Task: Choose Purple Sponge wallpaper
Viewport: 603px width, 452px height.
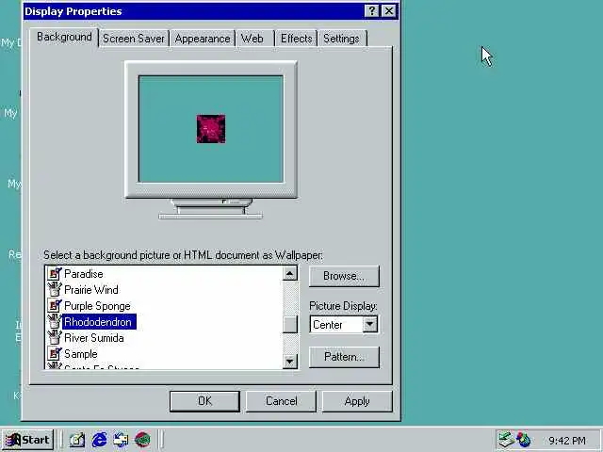Action: click(97, 306)
